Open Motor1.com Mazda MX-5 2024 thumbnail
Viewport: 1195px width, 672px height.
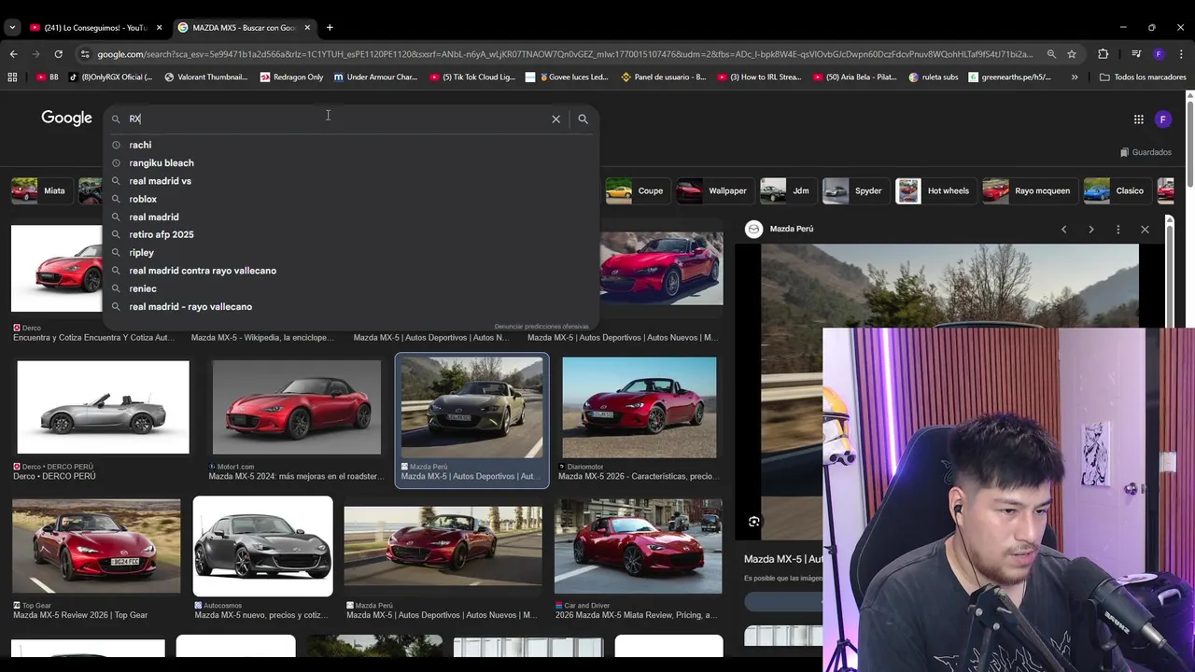click(x=296, y=408)
